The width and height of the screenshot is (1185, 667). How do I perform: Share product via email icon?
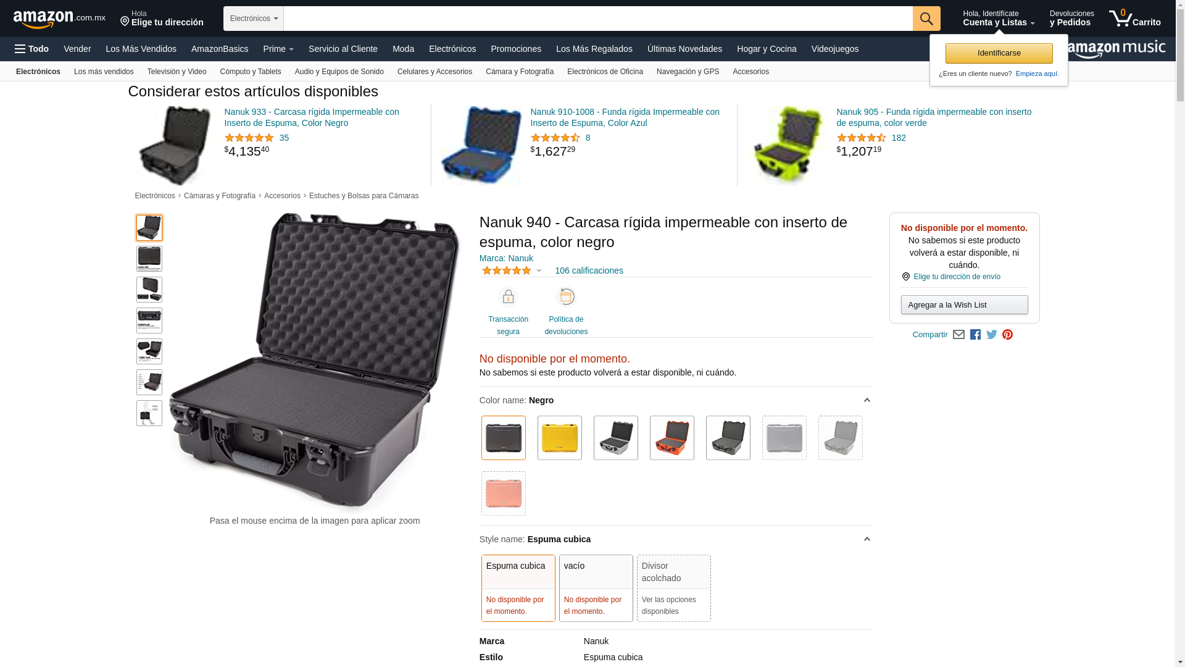958,335
